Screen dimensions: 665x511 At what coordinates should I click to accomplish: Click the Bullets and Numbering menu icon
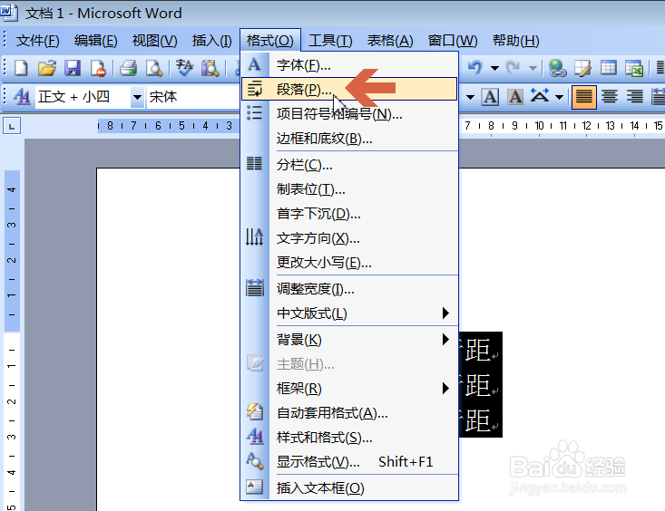point(254,113)
